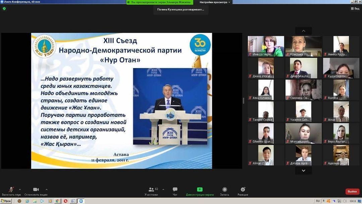This screenshot has width=362, height=204.
Task: Click Zoom Конференция window title
Action: point(22,2)
